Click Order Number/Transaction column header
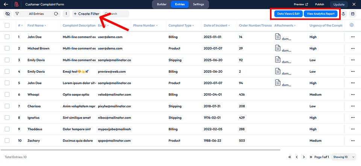Screen dimensions: 361x166 255,26
